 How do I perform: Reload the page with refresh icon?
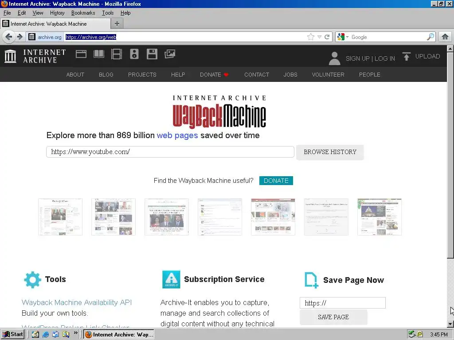click(327, 37)
